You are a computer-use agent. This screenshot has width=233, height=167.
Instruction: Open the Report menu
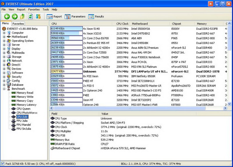[21, 10]
